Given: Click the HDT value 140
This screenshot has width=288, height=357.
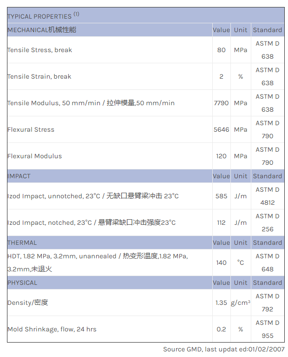Looking at the screenshot, I should 221,263.
